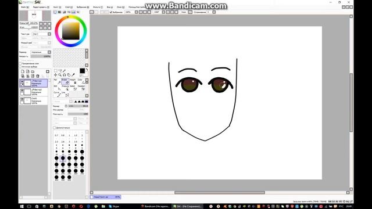Click the undo button in toolbar
372x209 pixels.
coord(92,12)
